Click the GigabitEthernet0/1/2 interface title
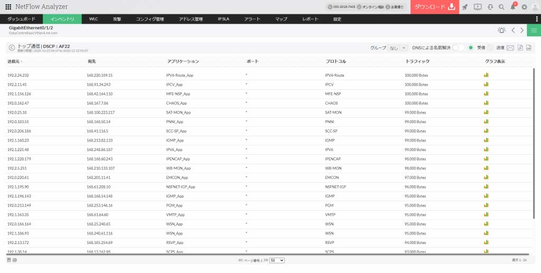Screen dimensions: 541x273 (31, 27)
